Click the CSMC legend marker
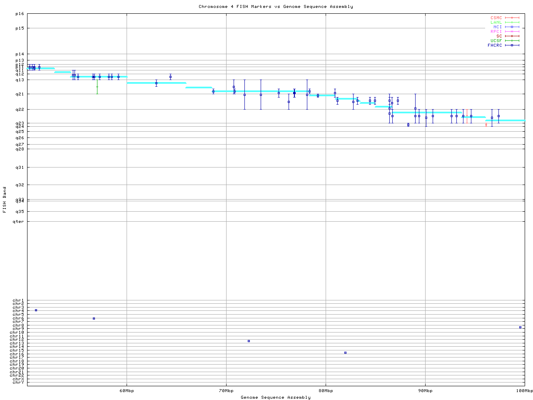The width and height of the screenshot is (533, 400). click(512, 18)
